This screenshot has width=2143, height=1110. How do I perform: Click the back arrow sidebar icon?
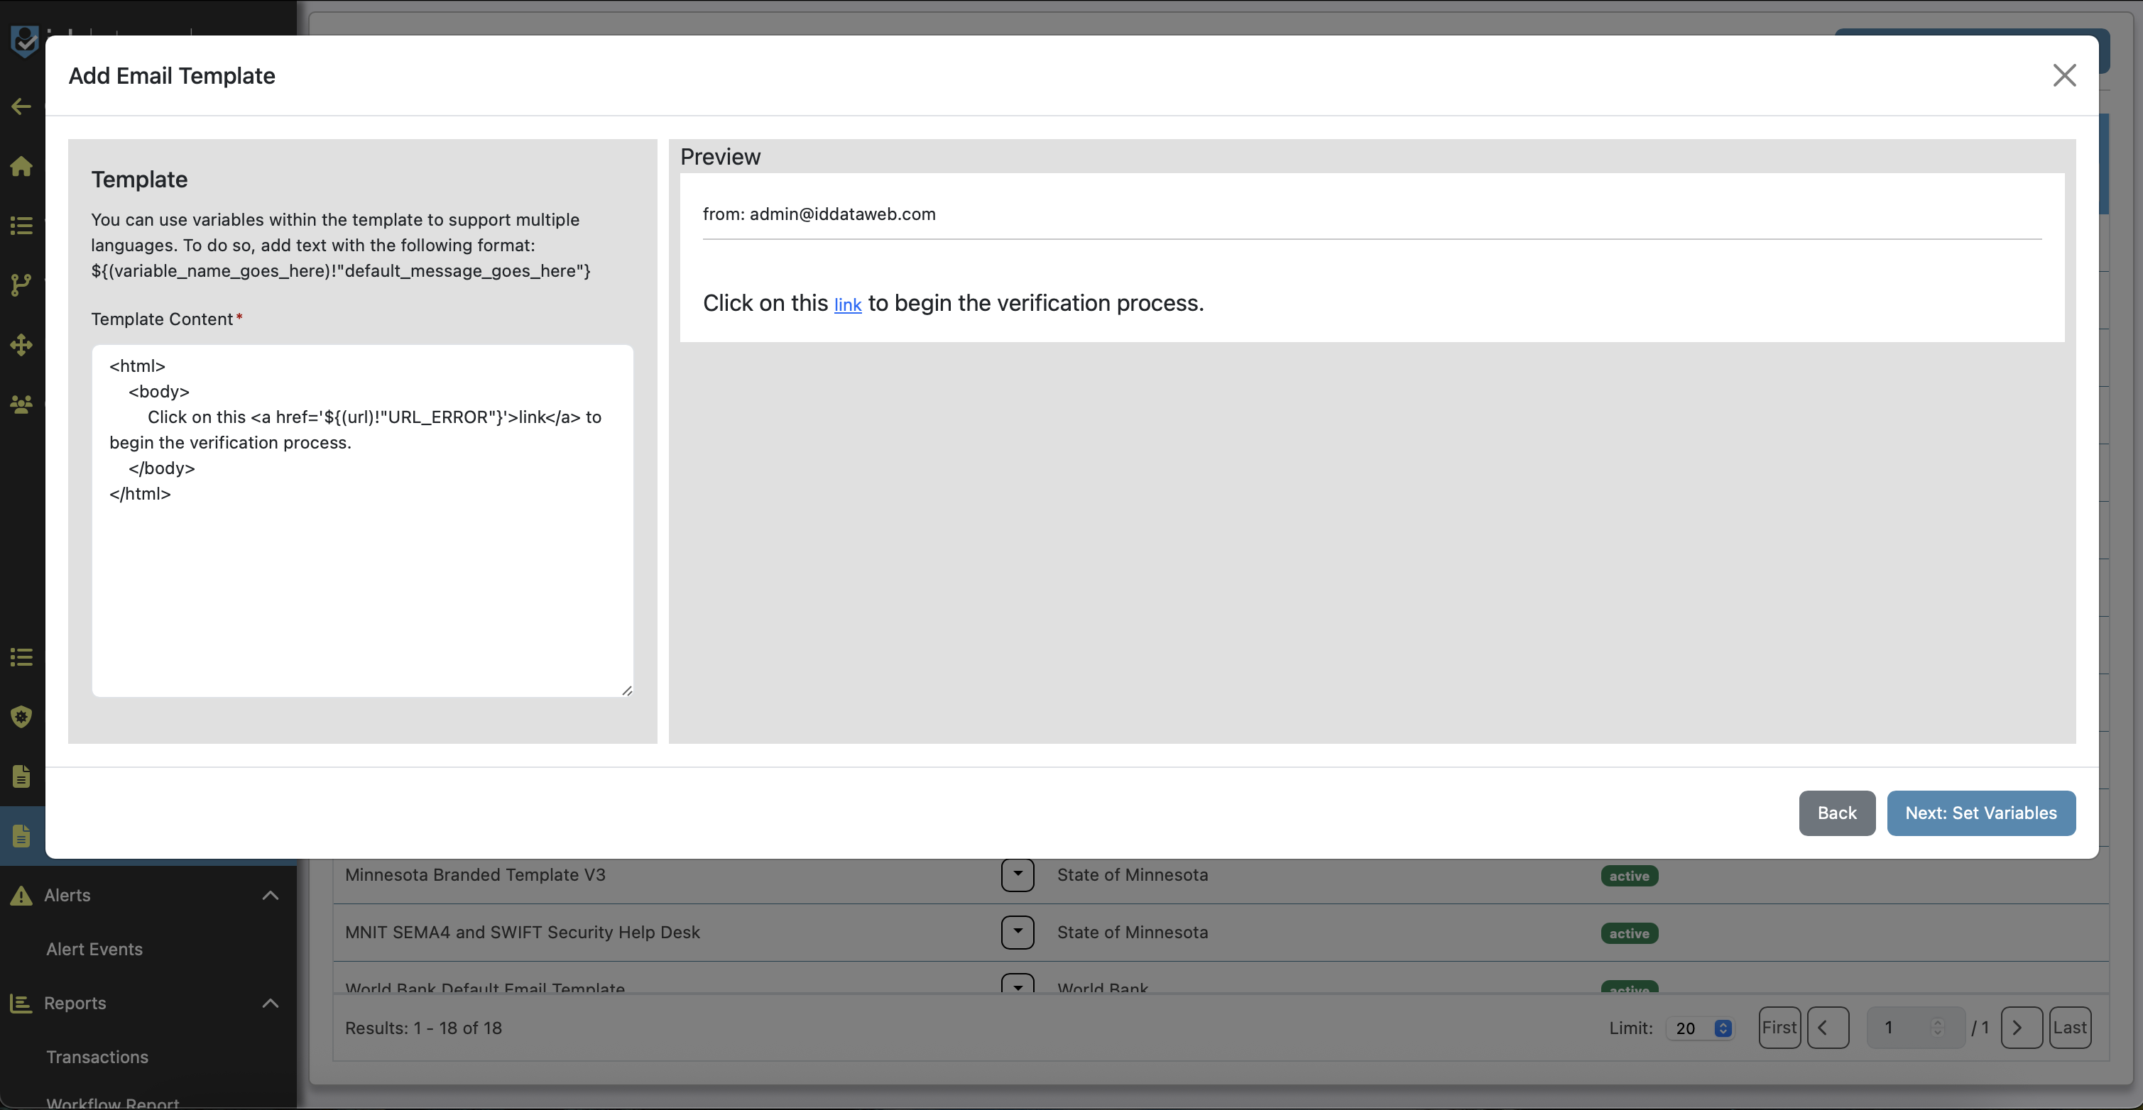(21, 106)
